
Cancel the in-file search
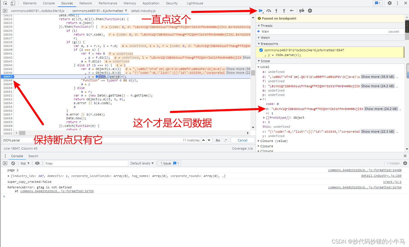tap(243, 140)
